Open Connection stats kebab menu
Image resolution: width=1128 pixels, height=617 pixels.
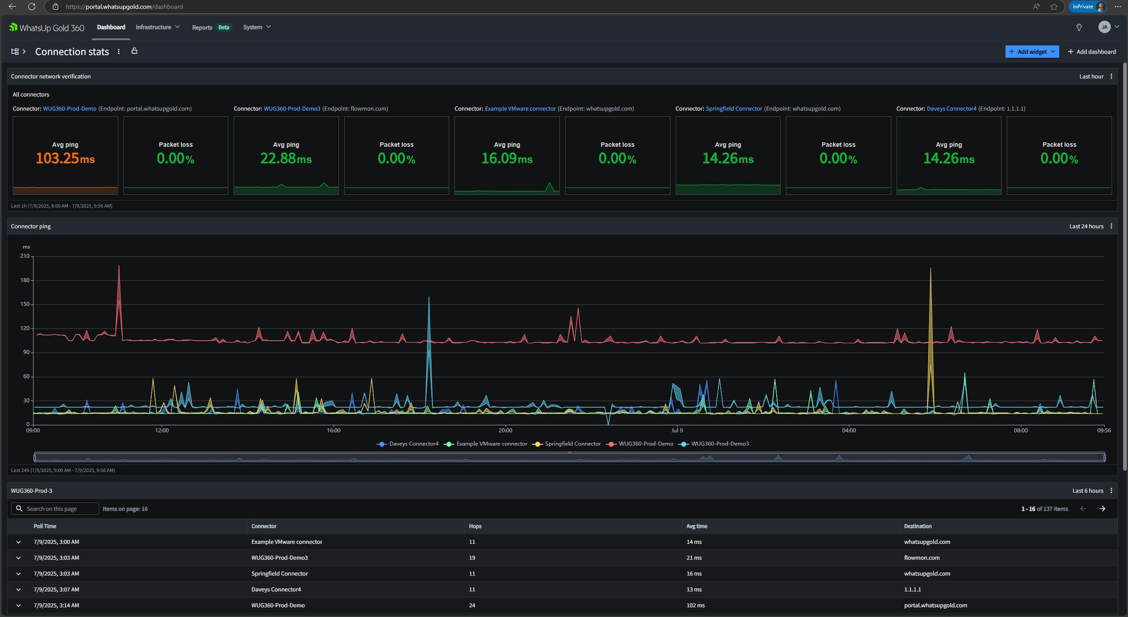click(x=119, y=52)
